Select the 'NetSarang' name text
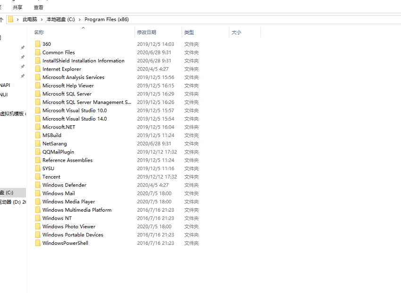The image size is (401, 293). [54, 144]
